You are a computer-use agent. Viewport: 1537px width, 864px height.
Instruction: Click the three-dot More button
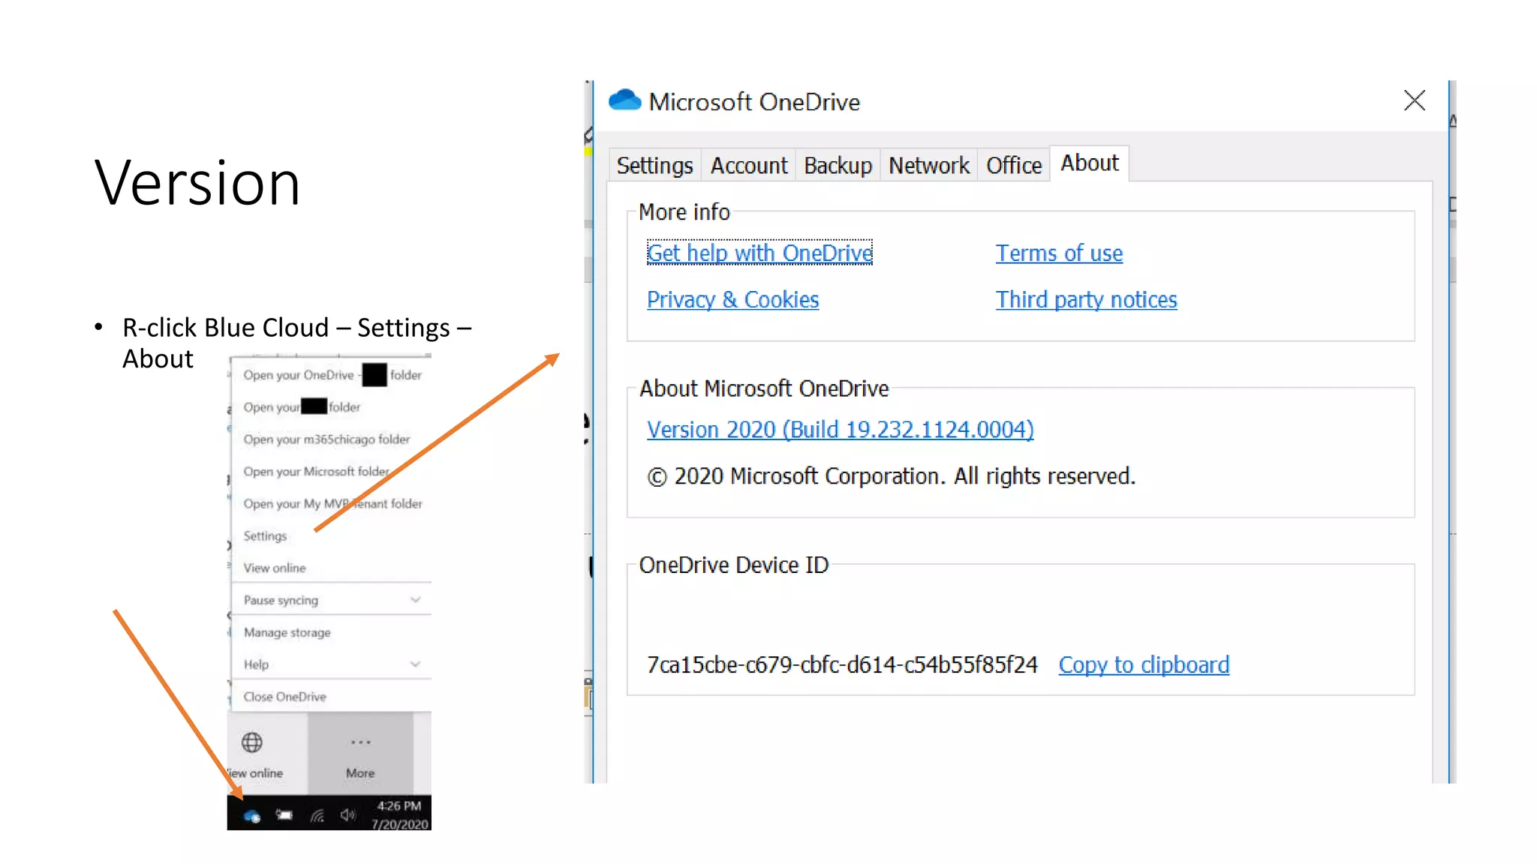coord(360,754)
